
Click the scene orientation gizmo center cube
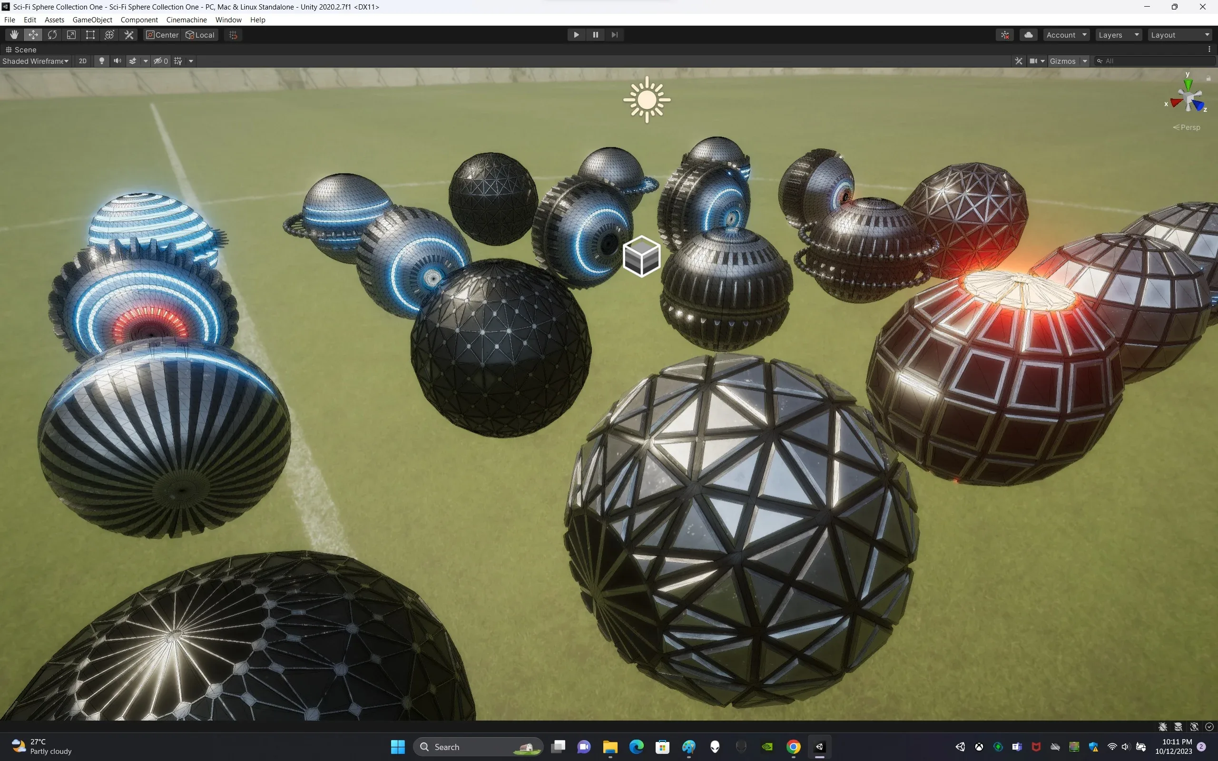click(1189, 98)
